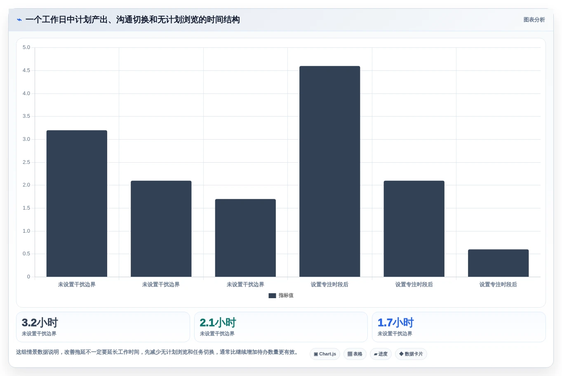This screenshot has height=376, width=562.
Task: Select the 表格 tag button
Action: coord(355,354)
